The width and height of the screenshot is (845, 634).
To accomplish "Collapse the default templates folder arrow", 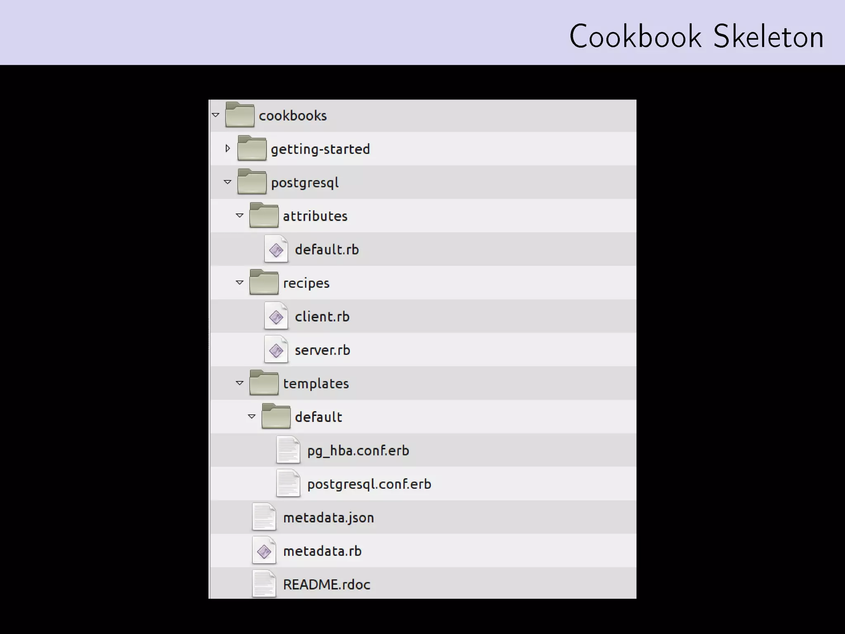I will point(251,416).
